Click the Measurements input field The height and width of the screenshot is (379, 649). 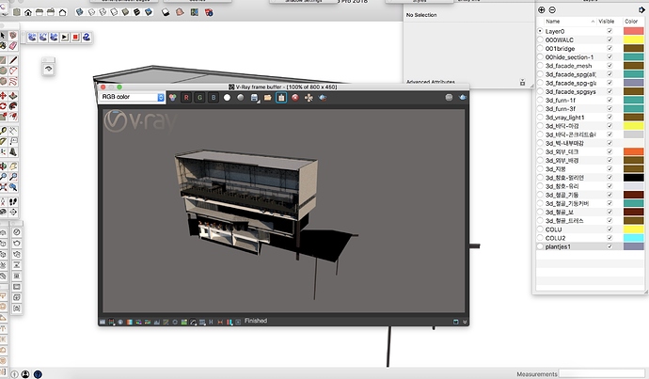coord(602,373)
